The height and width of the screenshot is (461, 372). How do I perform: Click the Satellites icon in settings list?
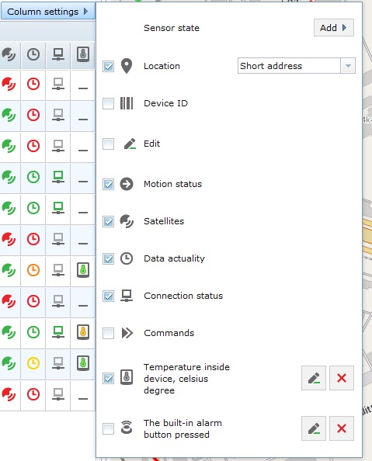[127, 221]
